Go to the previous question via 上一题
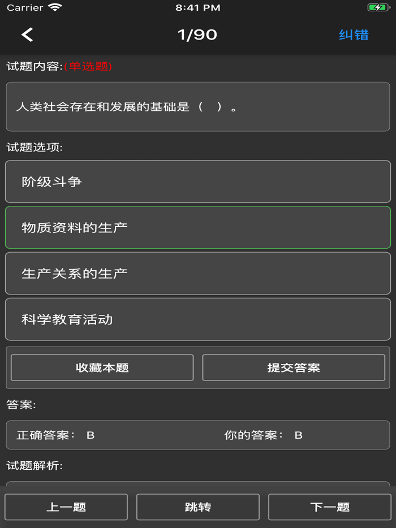The image size is (396, 528). click(x=66, y=507)
